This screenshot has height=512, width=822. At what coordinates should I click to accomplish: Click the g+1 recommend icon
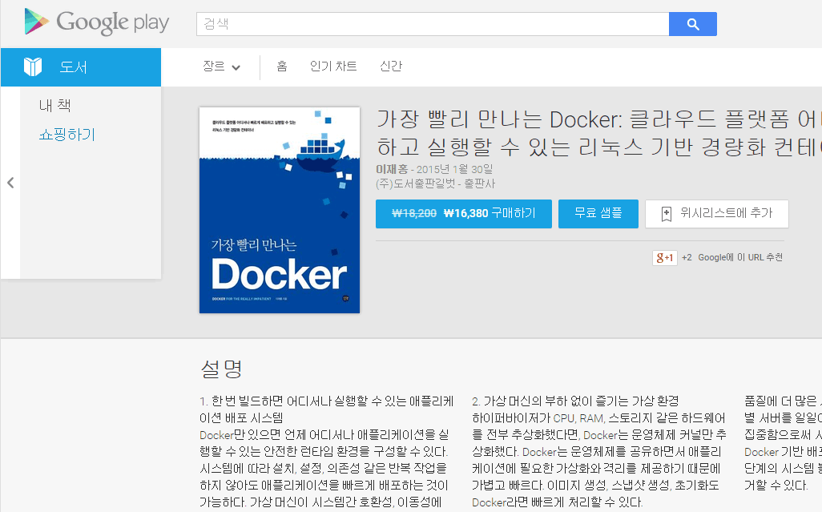[665, 257]
